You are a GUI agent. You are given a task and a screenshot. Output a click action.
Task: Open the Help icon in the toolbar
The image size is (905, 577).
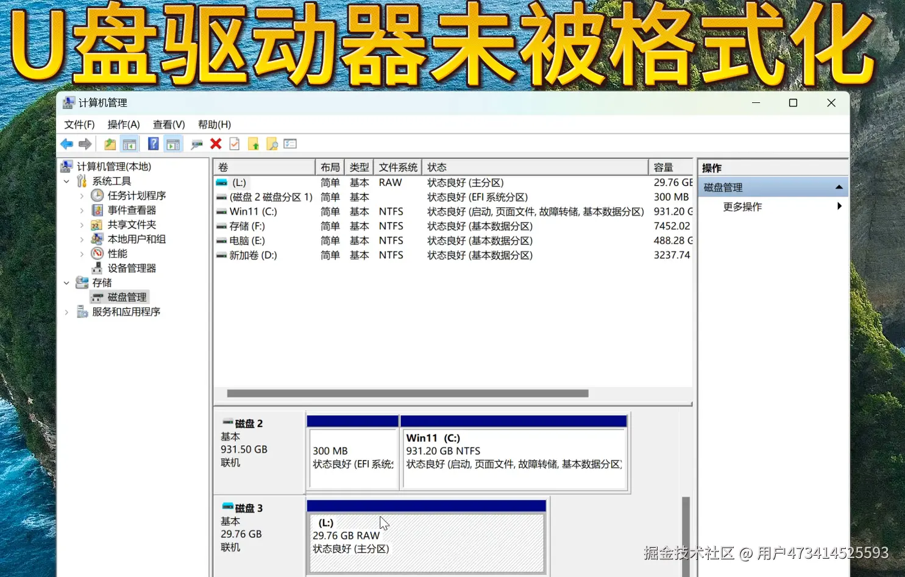coord(153,143)
